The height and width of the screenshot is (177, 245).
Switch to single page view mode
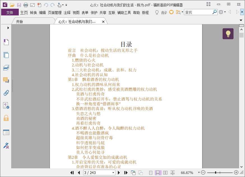(x=151, y=173)
